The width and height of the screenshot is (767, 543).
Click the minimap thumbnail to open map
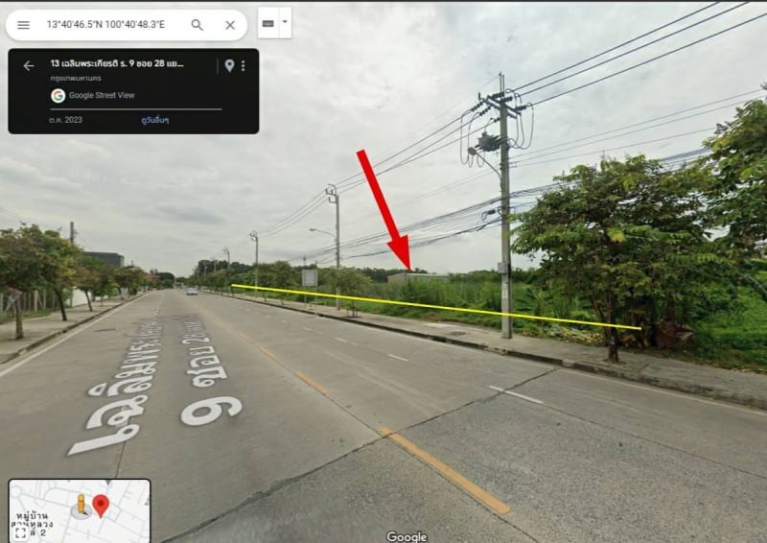tap(80, 510)
